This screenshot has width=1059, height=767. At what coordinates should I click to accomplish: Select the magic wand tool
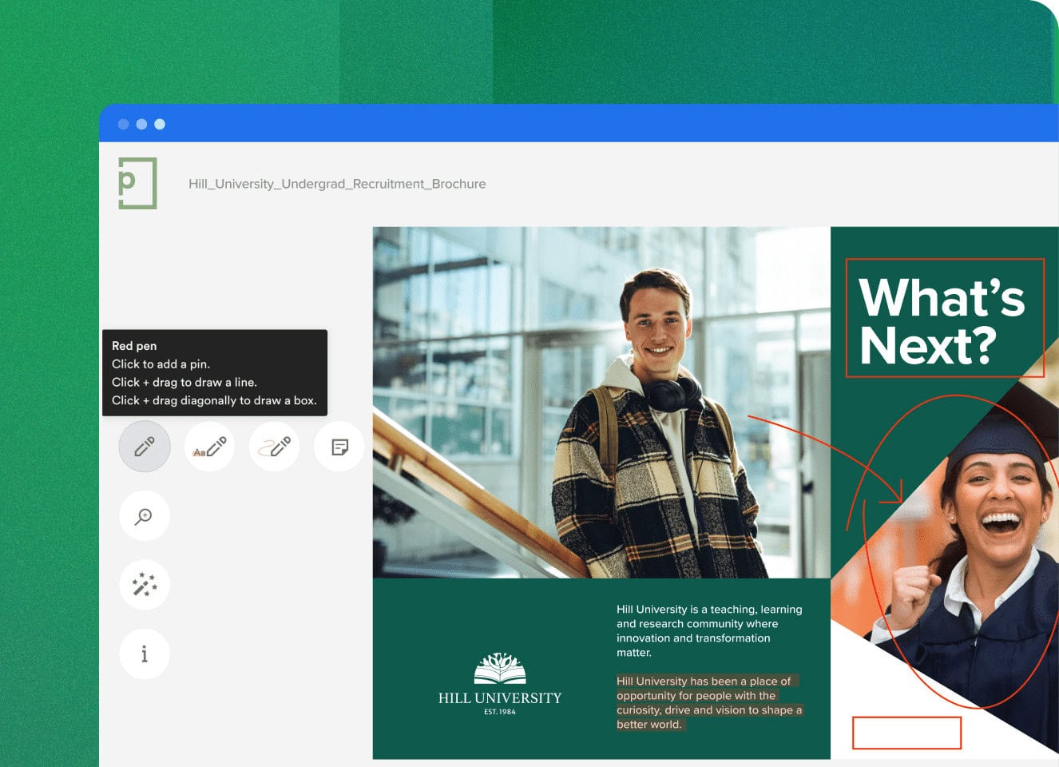[x=144, y=584]
